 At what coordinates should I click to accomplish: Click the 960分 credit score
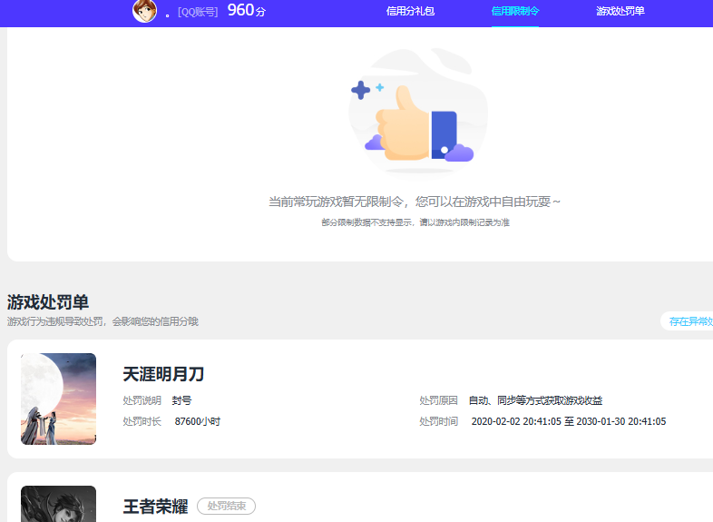point(247,10)
